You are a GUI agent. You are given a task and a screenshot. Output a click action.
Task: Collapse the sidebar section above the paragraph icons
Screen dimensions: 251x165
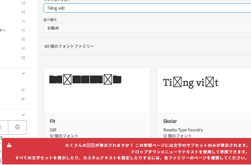coord(23,73)
